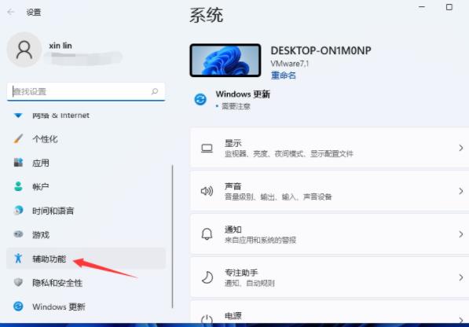Screen dimensions: 469x327
Task: Click the 电源 power icon
Action: click(207, 319)
